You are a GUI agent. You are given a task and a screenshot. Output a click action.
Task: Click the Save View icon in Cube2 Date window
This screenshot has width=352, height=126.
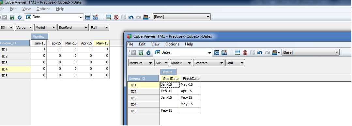coord(12,17)
